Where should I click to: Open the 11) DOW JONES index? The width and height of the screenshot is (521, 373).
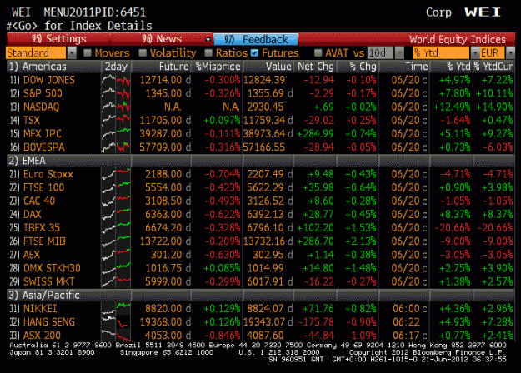pyautogui.click(x=43, y=80)
